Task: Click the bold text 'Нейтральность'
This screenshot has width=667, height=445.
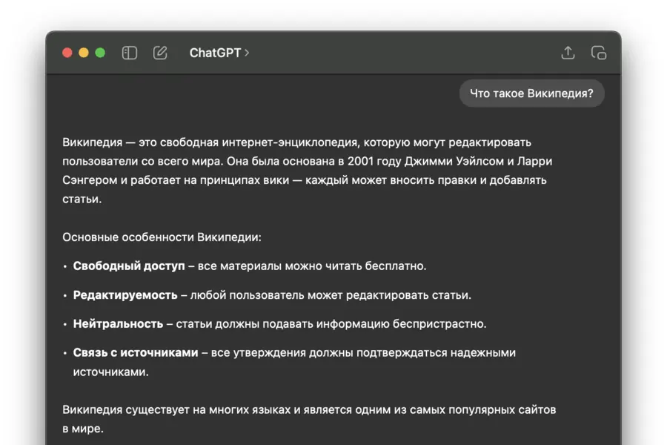Action: 118,323
